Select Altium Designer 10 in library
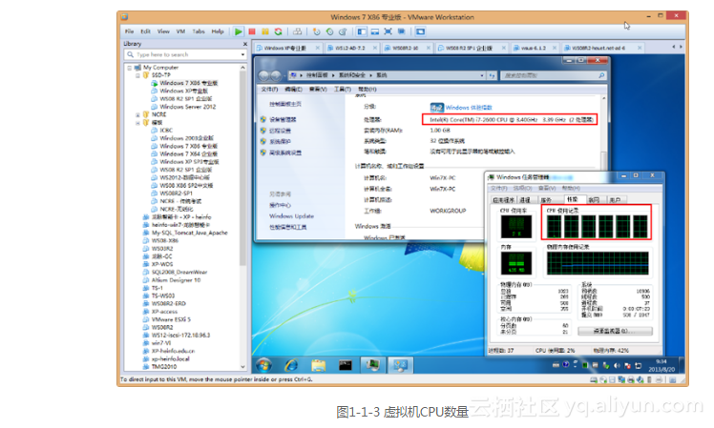The width and height of the screenshot is (714, 428). [176, 280]
